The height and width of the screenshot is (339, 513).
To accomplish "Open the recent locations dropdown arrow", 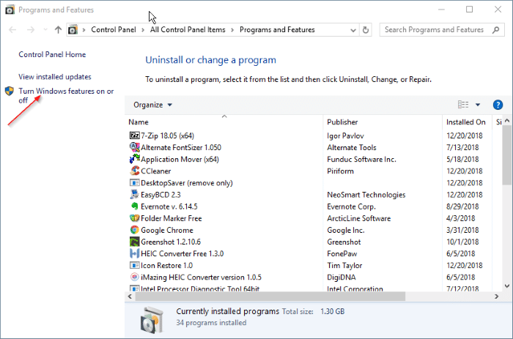I will (x=45, y=30).
